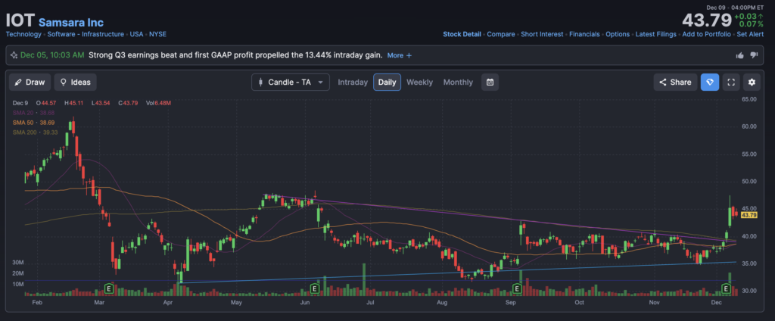
Task: Click the thumbs down icon on news
Action: point(754,55)
